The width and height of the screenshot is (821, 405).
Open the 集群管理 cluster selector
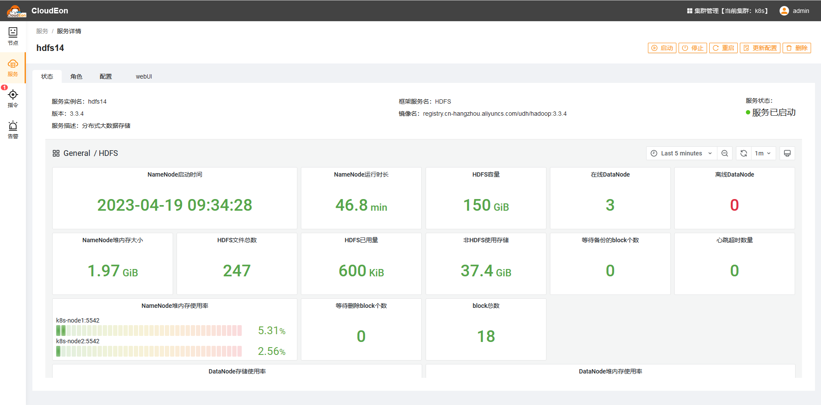tap(728, 11)
